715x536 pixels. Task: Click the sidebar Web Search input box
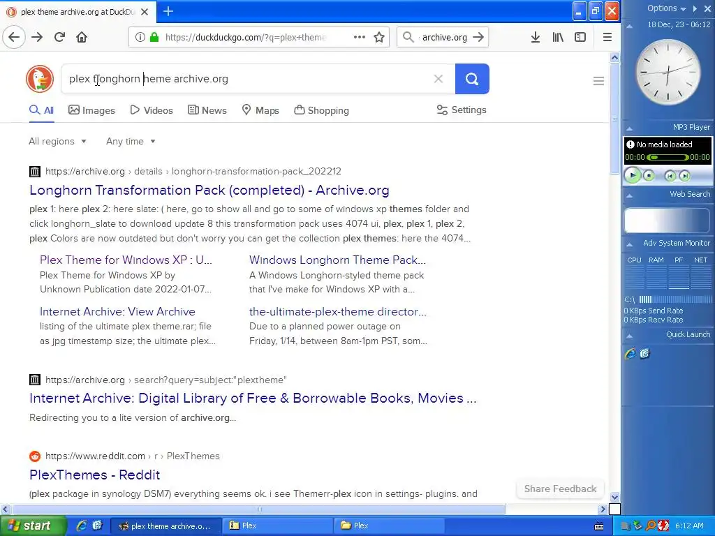[667, 221]
